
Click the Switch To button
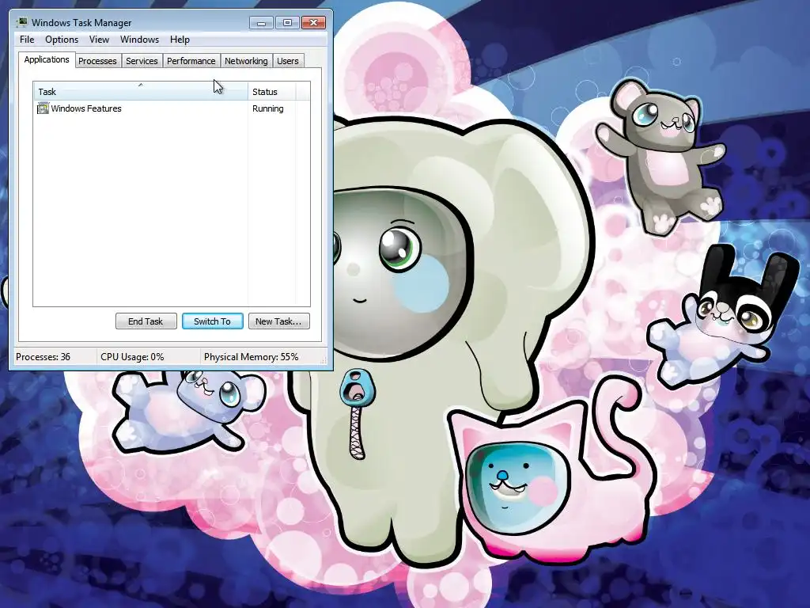point(212,321)
